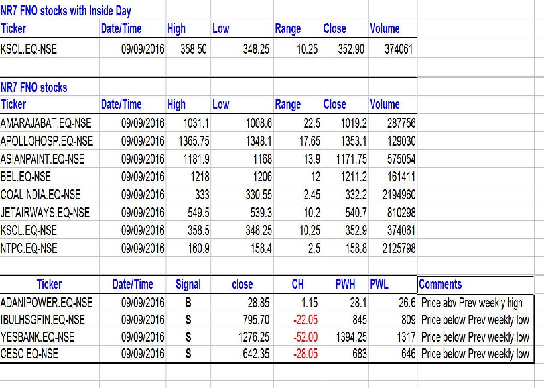Select COALINDIA volume cell 2194960
Viewport: 544px width, 388px height.
pos(394,195)
